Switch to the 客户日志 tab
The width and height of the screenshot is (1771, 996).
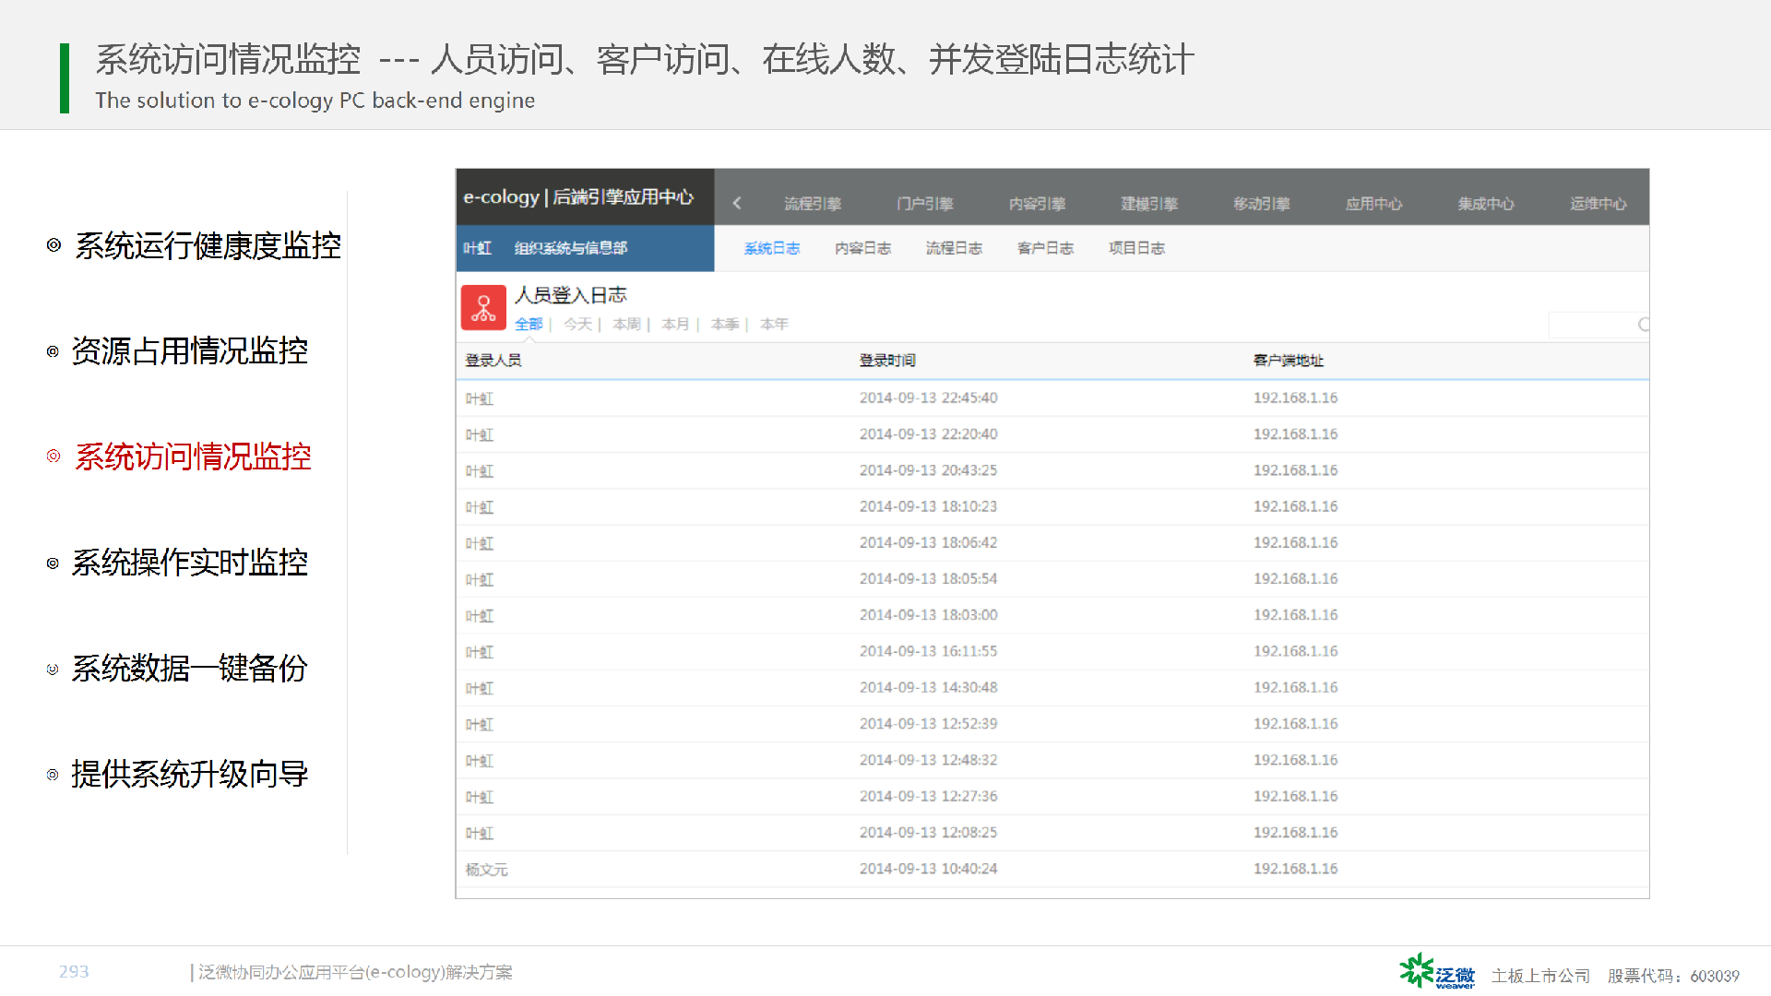click(x=1045, y=248)
